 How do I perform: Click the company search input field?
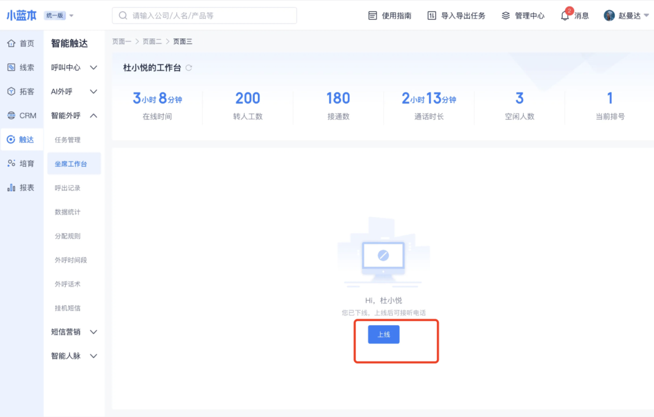coord(204,16)
